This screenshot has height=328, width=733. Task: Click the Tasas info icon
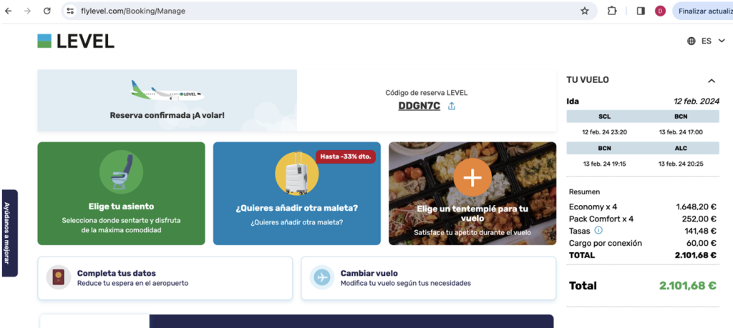598,231
